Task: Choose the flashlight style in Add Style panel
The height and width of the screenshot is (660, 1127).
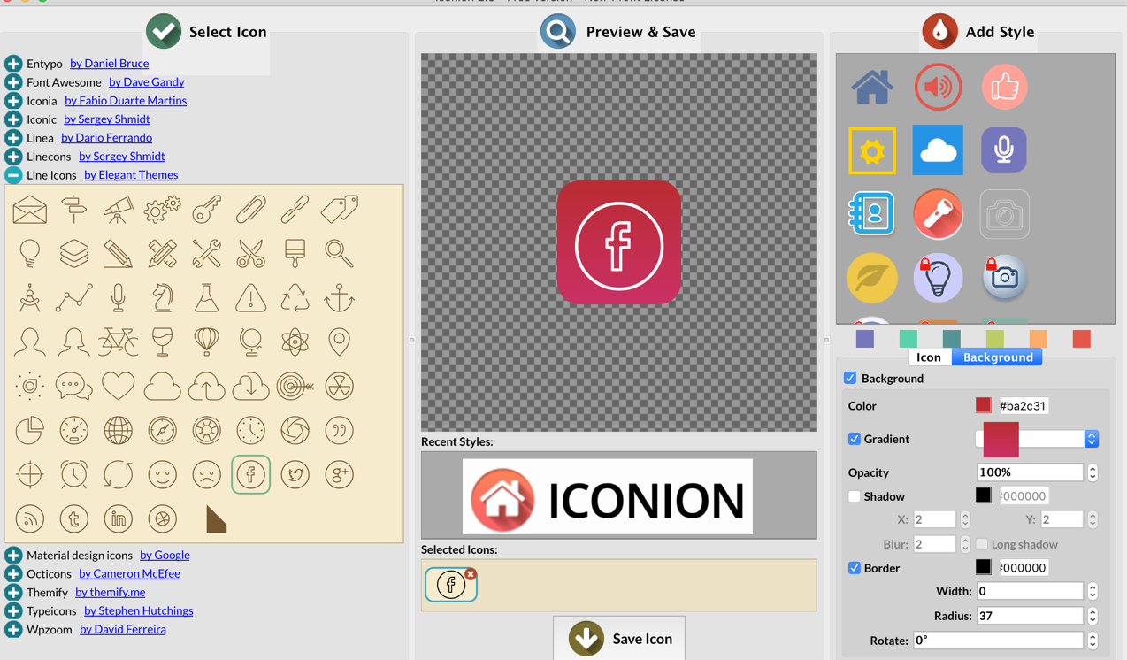Action: (x=938, y=214)
